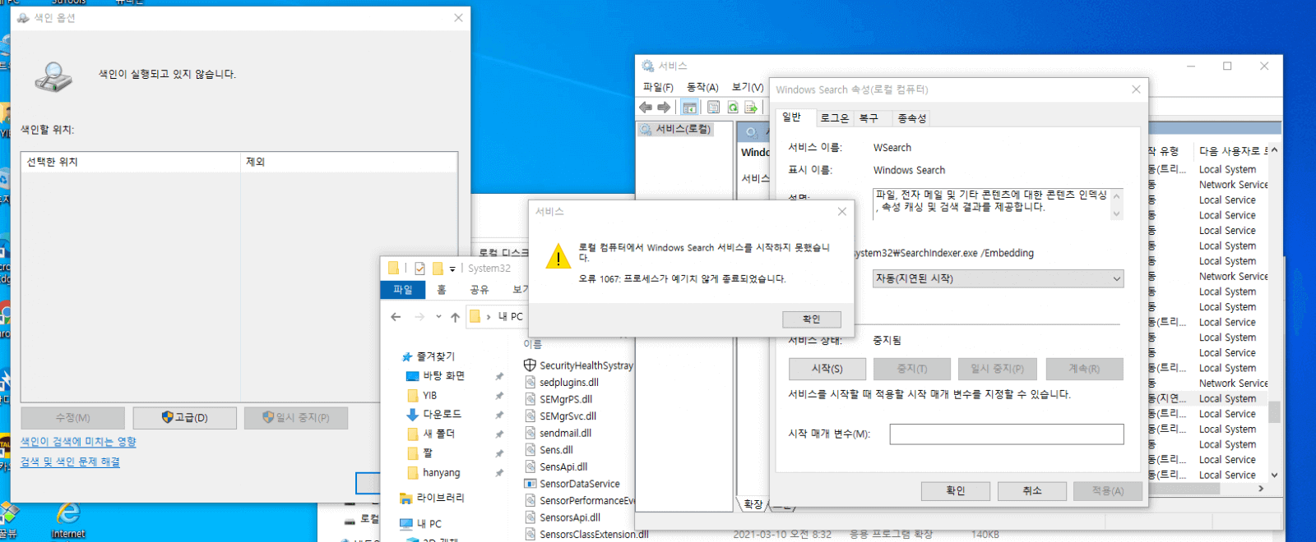This screenshot has width=1316, height=542.
Task: Click 확인 in the error 1067 message box
Action: tap(812, 319)
